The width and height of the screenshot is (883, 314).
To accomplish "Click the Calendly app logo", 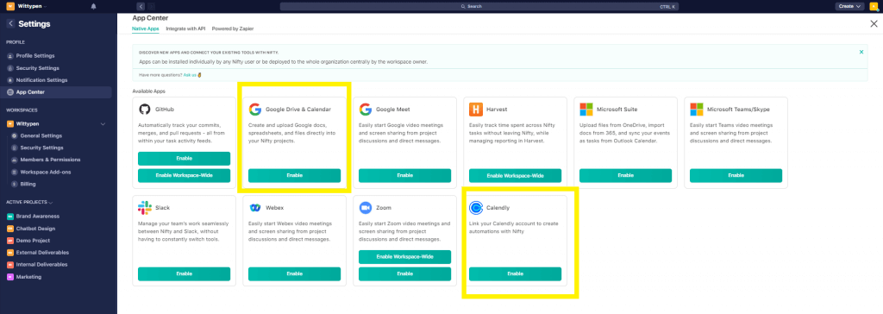I will (476, 207).
